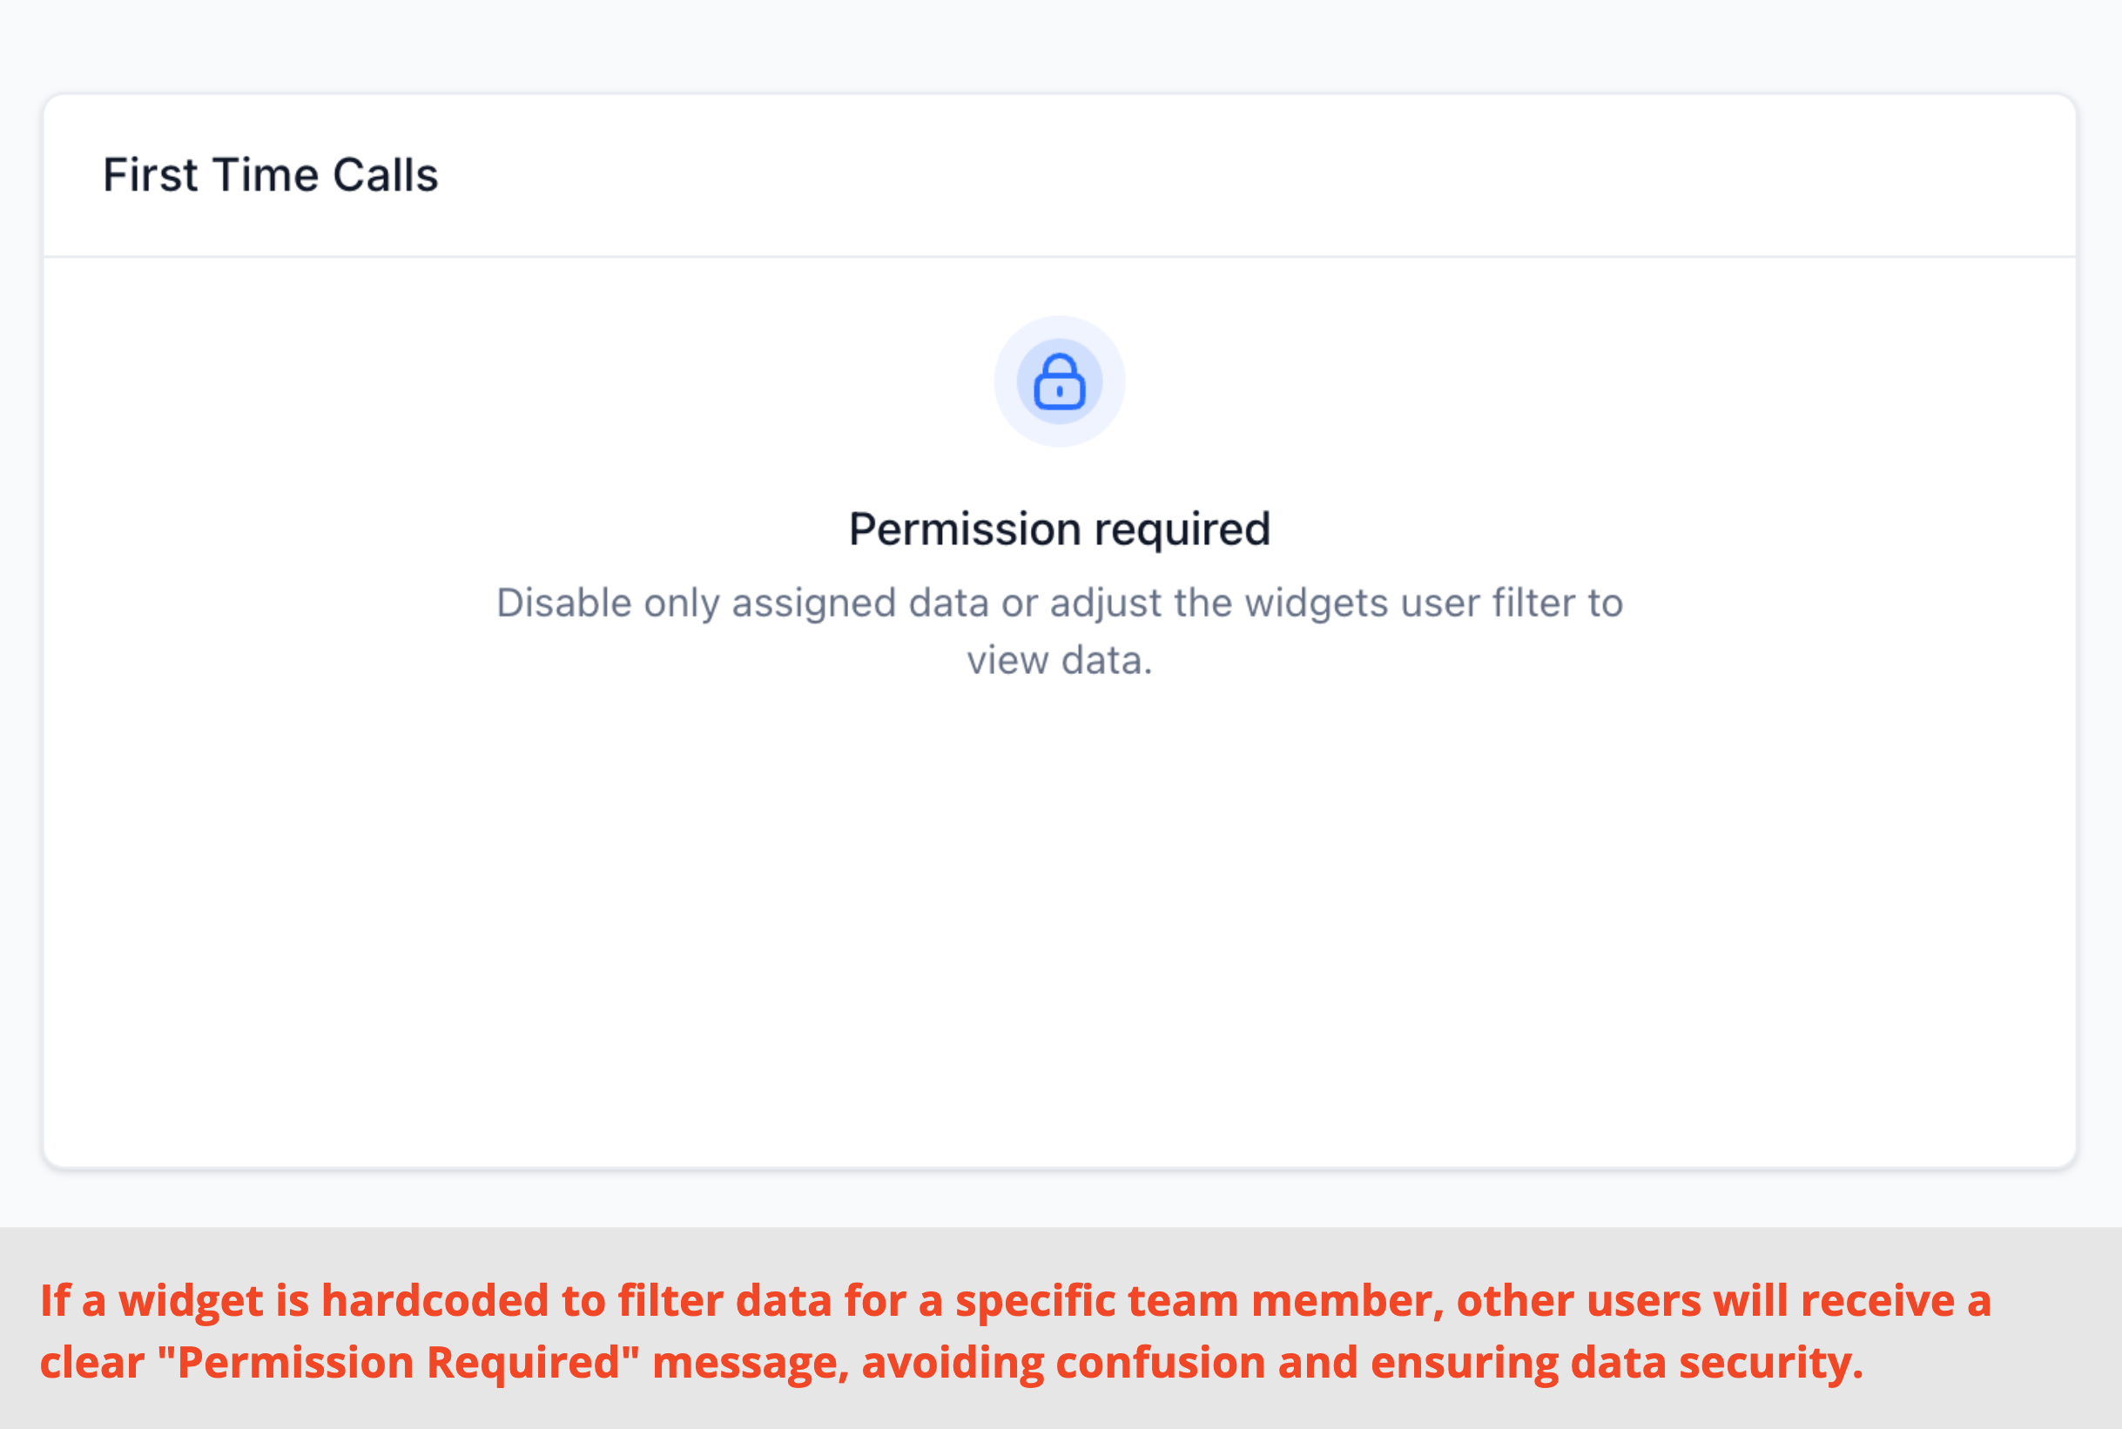Viewport: 2122px width, 1429px height.
Task: Click the blank header space right of the title
Action: point(1257,174)
